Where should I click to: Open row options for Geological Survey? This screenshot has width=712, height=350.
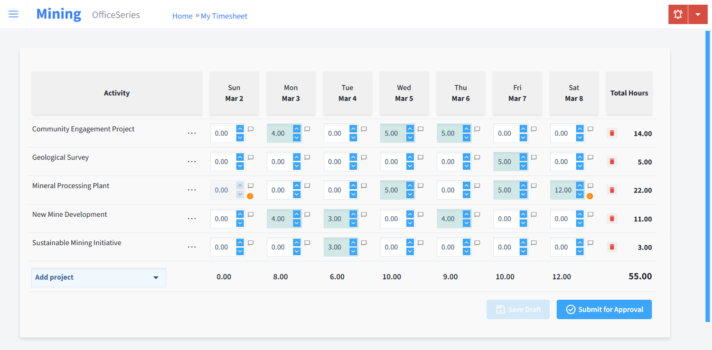pos(192,161)
